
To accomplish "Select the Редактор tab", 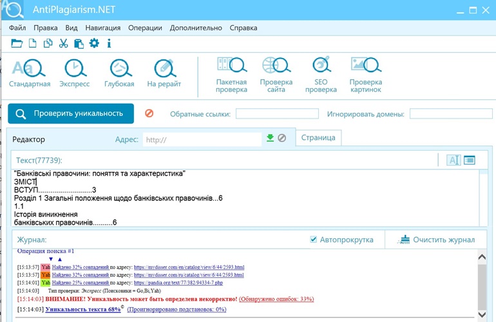I will click(x=28, y=140).
